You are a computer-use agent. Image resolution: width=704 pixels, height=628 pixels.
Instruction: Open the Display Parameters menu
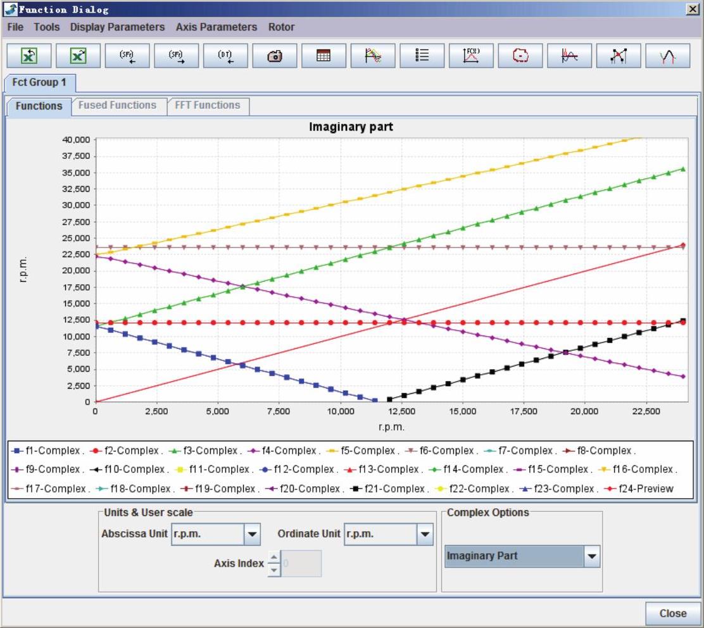117,27
